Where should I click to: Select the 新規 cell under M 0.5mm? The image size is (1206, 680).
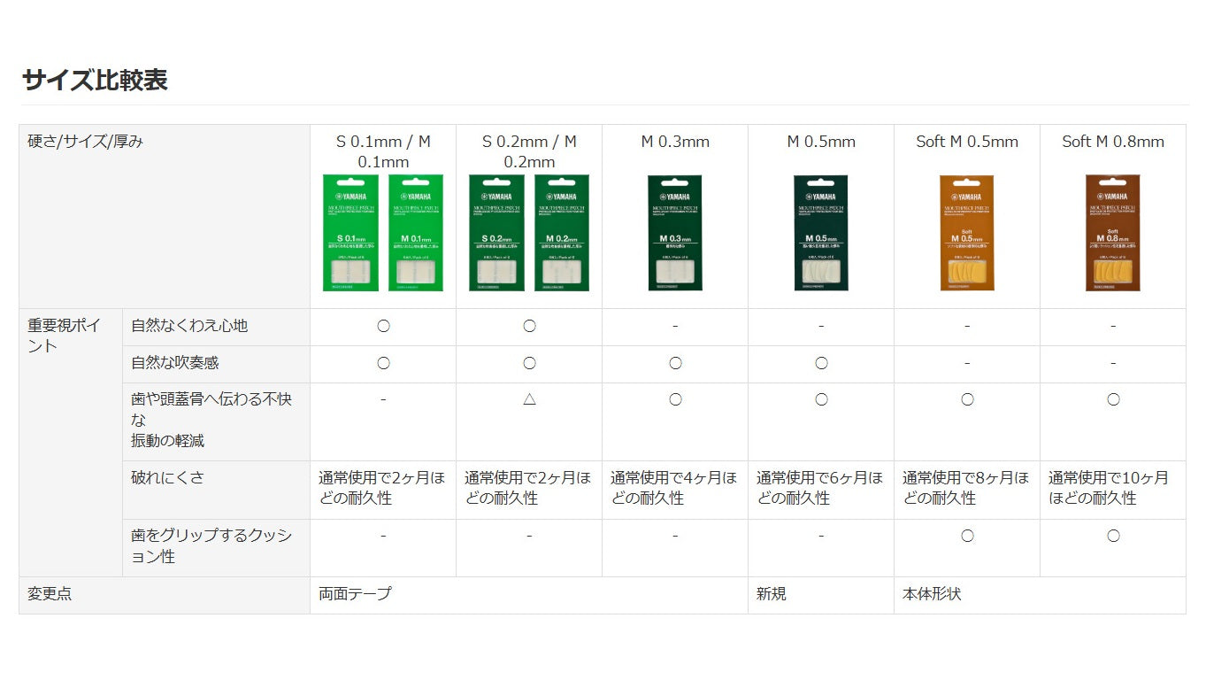point(772,594)
